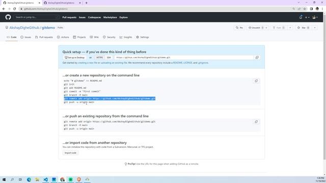Open the Windows Start menu
Screen dimensions: 326x183
[x=4, y=179]
